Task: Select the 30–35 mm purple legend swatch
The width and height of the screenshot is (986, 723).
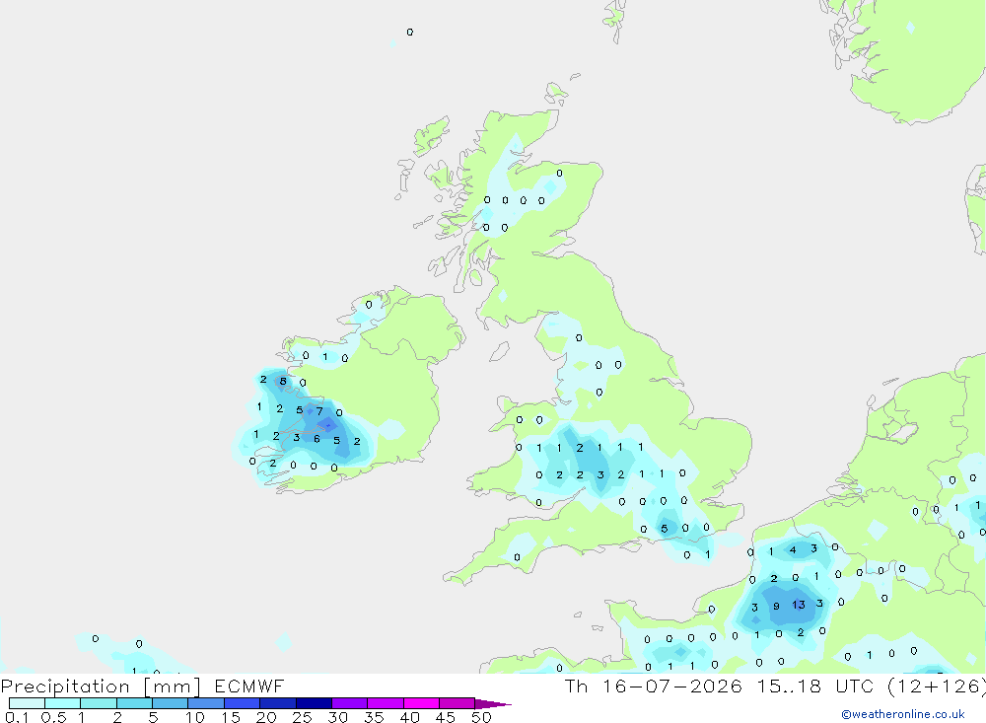Action: (x=349, y=703)
